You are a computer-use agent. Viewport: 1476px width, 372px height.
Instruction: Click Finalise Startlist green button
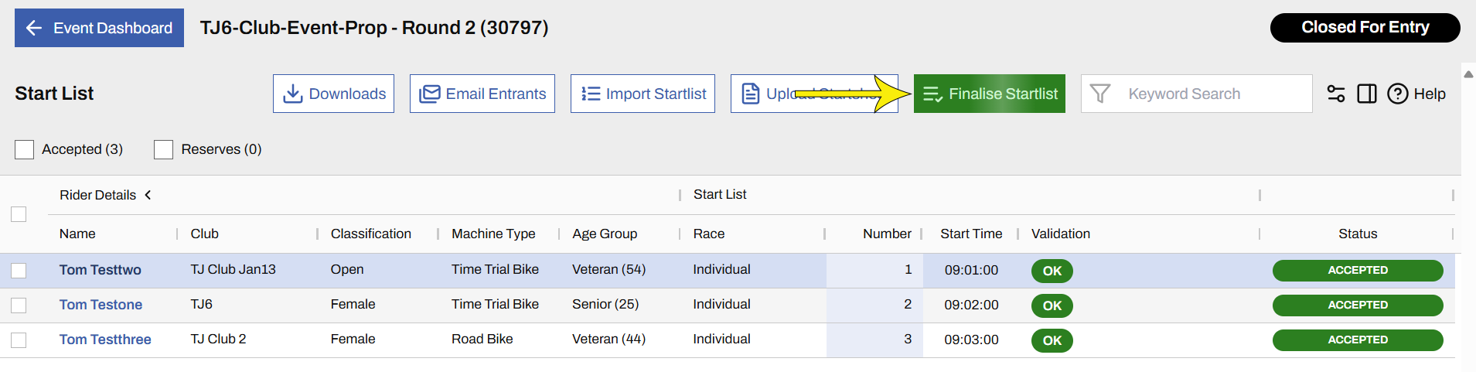click(x=989, y=94)
